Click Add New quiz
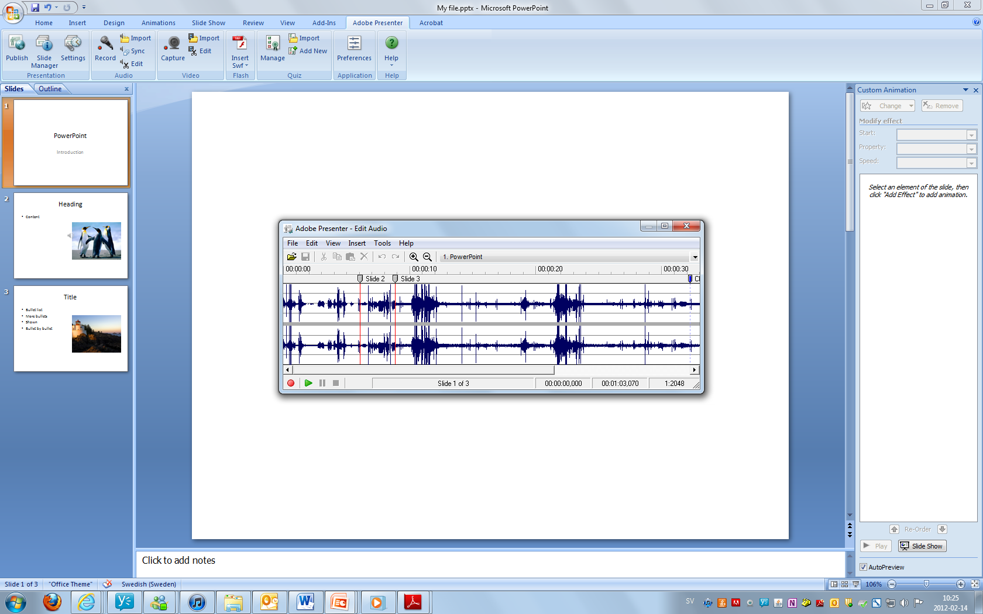 pos(308,51)
